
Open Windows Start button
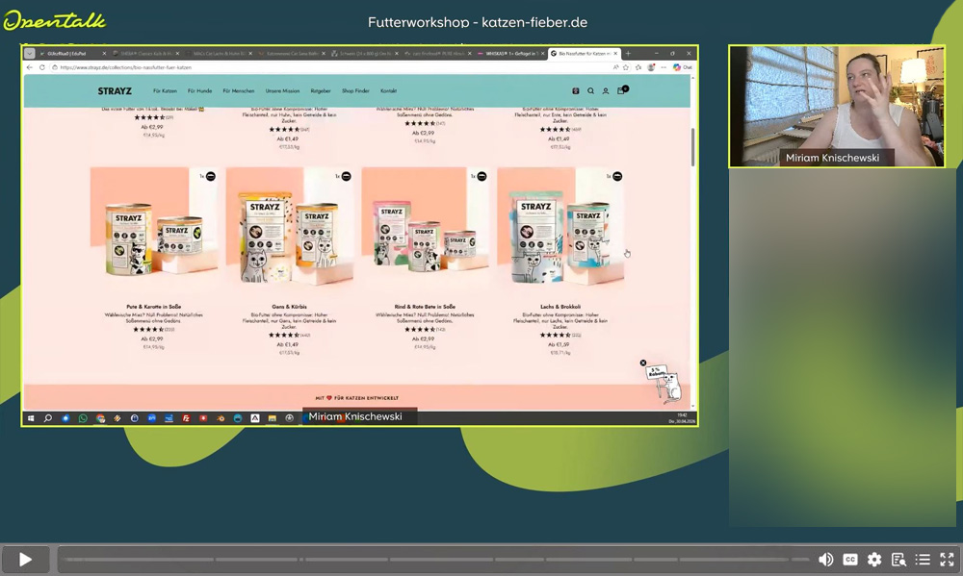pyautogui.click(x=31, y=418)
